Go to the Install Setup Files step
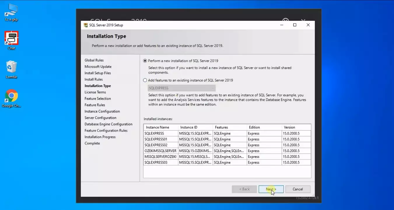The width and height of the screenshot is (394, 210). click(98, 73)
